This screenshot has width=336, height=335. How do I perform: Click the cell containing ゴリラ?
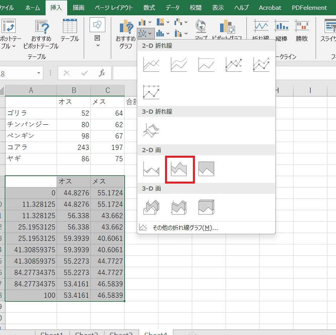click(x=31, y=113)
